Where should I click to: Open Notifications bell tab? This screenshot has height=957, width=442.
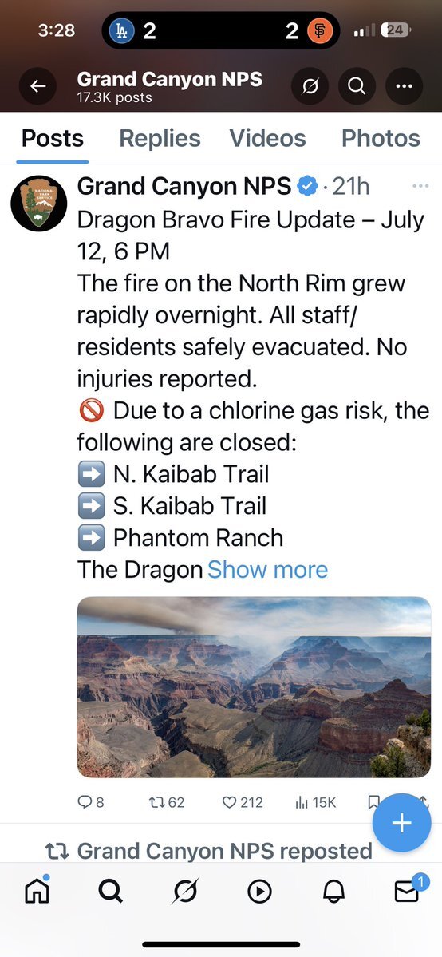point(333,892)
